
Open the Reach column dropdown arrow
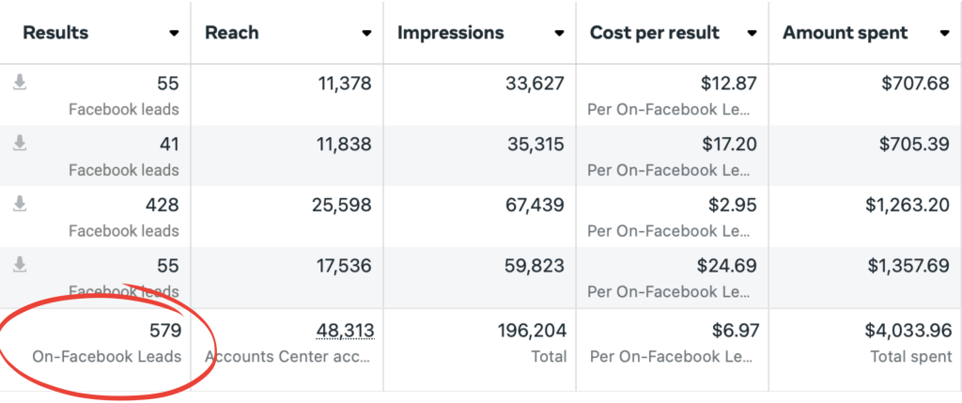(365, 33)
